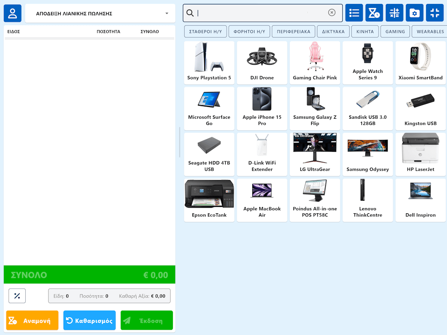Add D-Link WiFi Extender tile
Image resolution: width=447 pixels, height=335 pixels.
point(262,154)
